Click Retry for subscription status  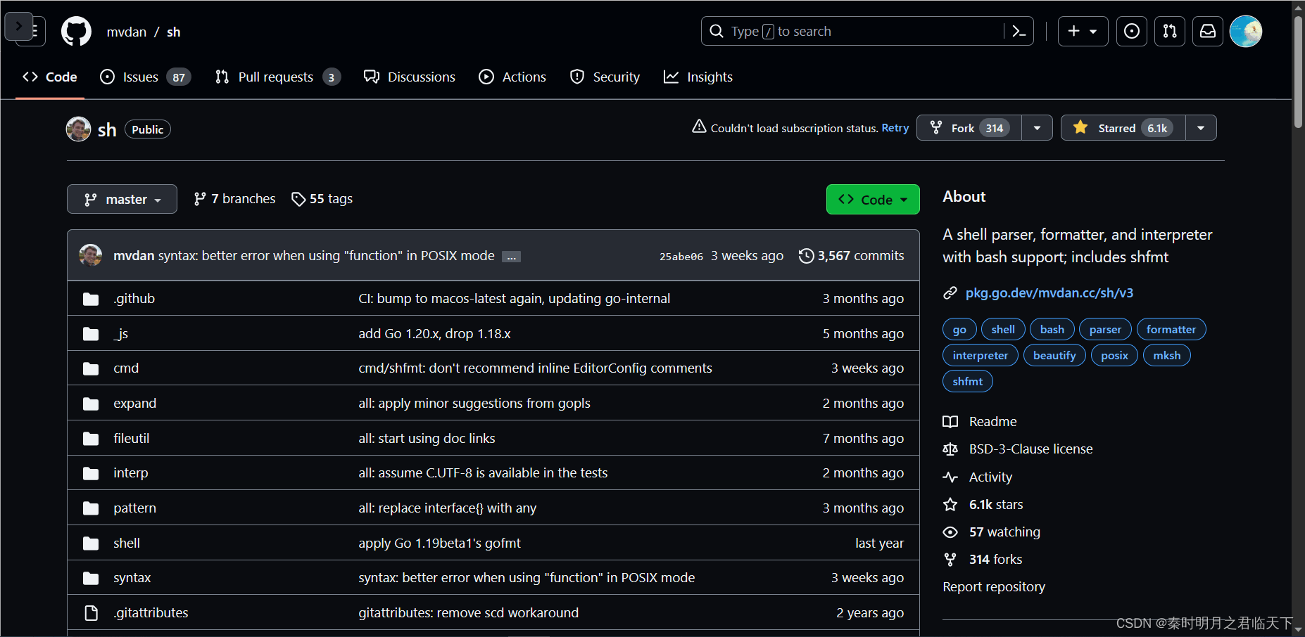tap(895, 127)
